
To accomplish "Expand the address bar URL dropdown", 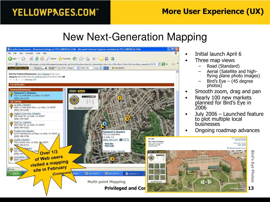I will click(159, 64).
